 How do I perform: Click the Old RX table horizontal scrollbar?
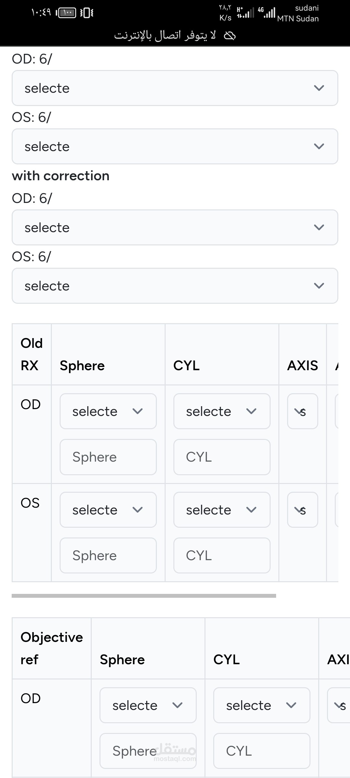pos(144,596)
